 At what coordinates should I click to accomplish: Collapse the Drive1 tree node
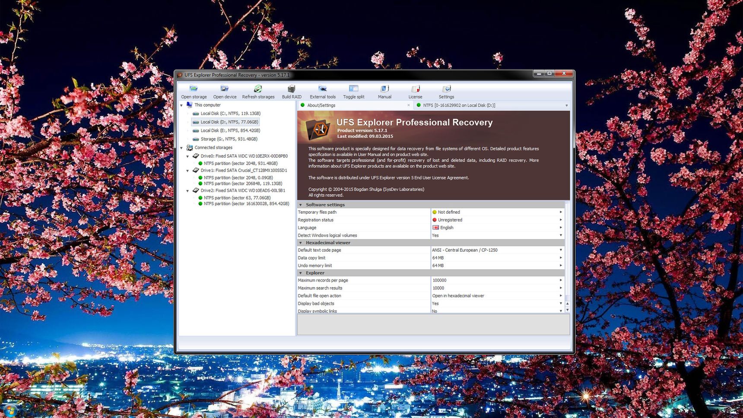[188, 171]
